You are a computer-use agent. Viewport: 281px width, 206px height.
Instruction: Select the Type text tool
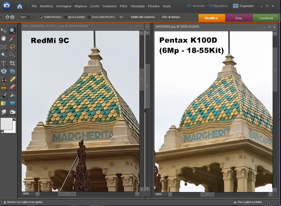click(x=4, y=63)
